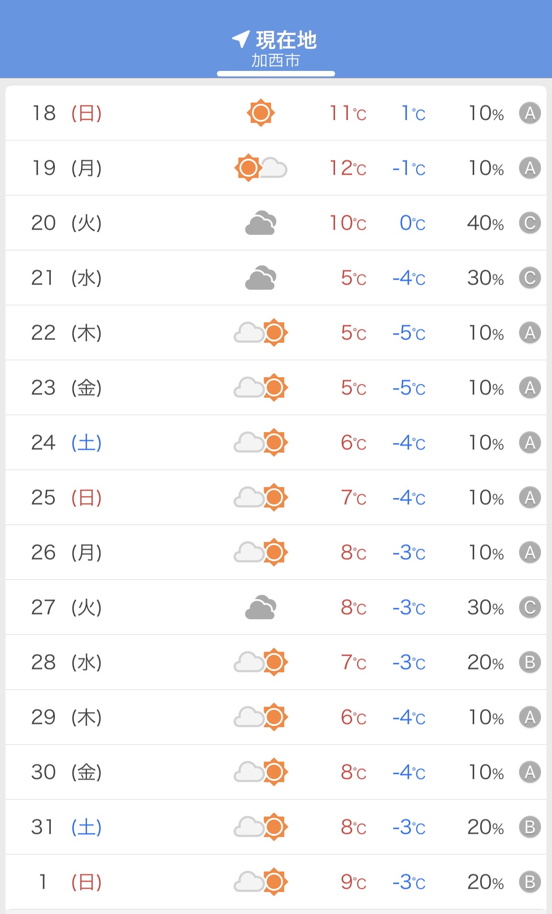Screen dimensions: 552x914
Task: Tap the sunny icon for the 18th
Action: coord(260,113)
